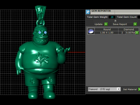Image resolution: width=140 pixels, height=105 pixels.
Task: Click the Set Material button
Action: point(130,89)
